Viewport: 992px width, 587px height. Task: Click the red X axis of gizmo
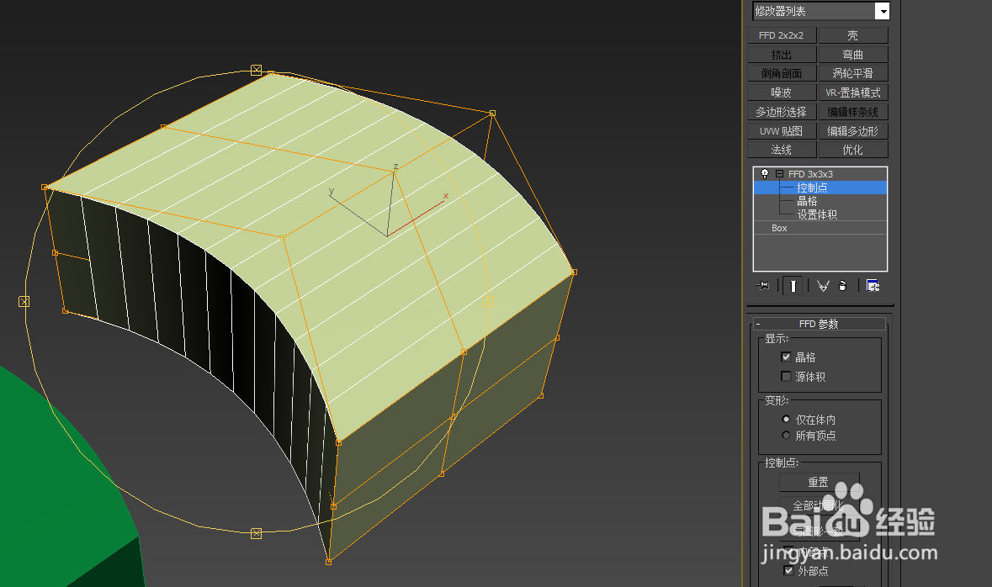coord(417,219)
